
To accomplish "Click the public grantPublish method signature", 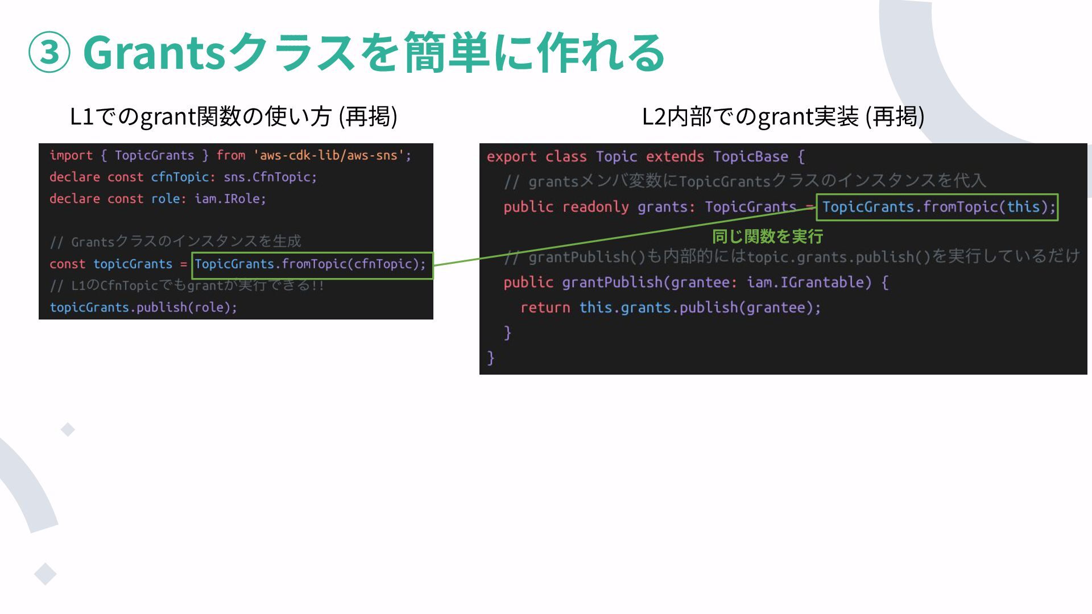I will click(x=695, y=283).
